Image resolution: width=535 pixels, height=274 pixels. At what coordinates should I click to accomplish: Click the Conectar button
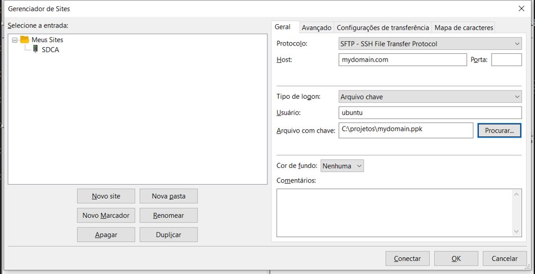[407, 259]
